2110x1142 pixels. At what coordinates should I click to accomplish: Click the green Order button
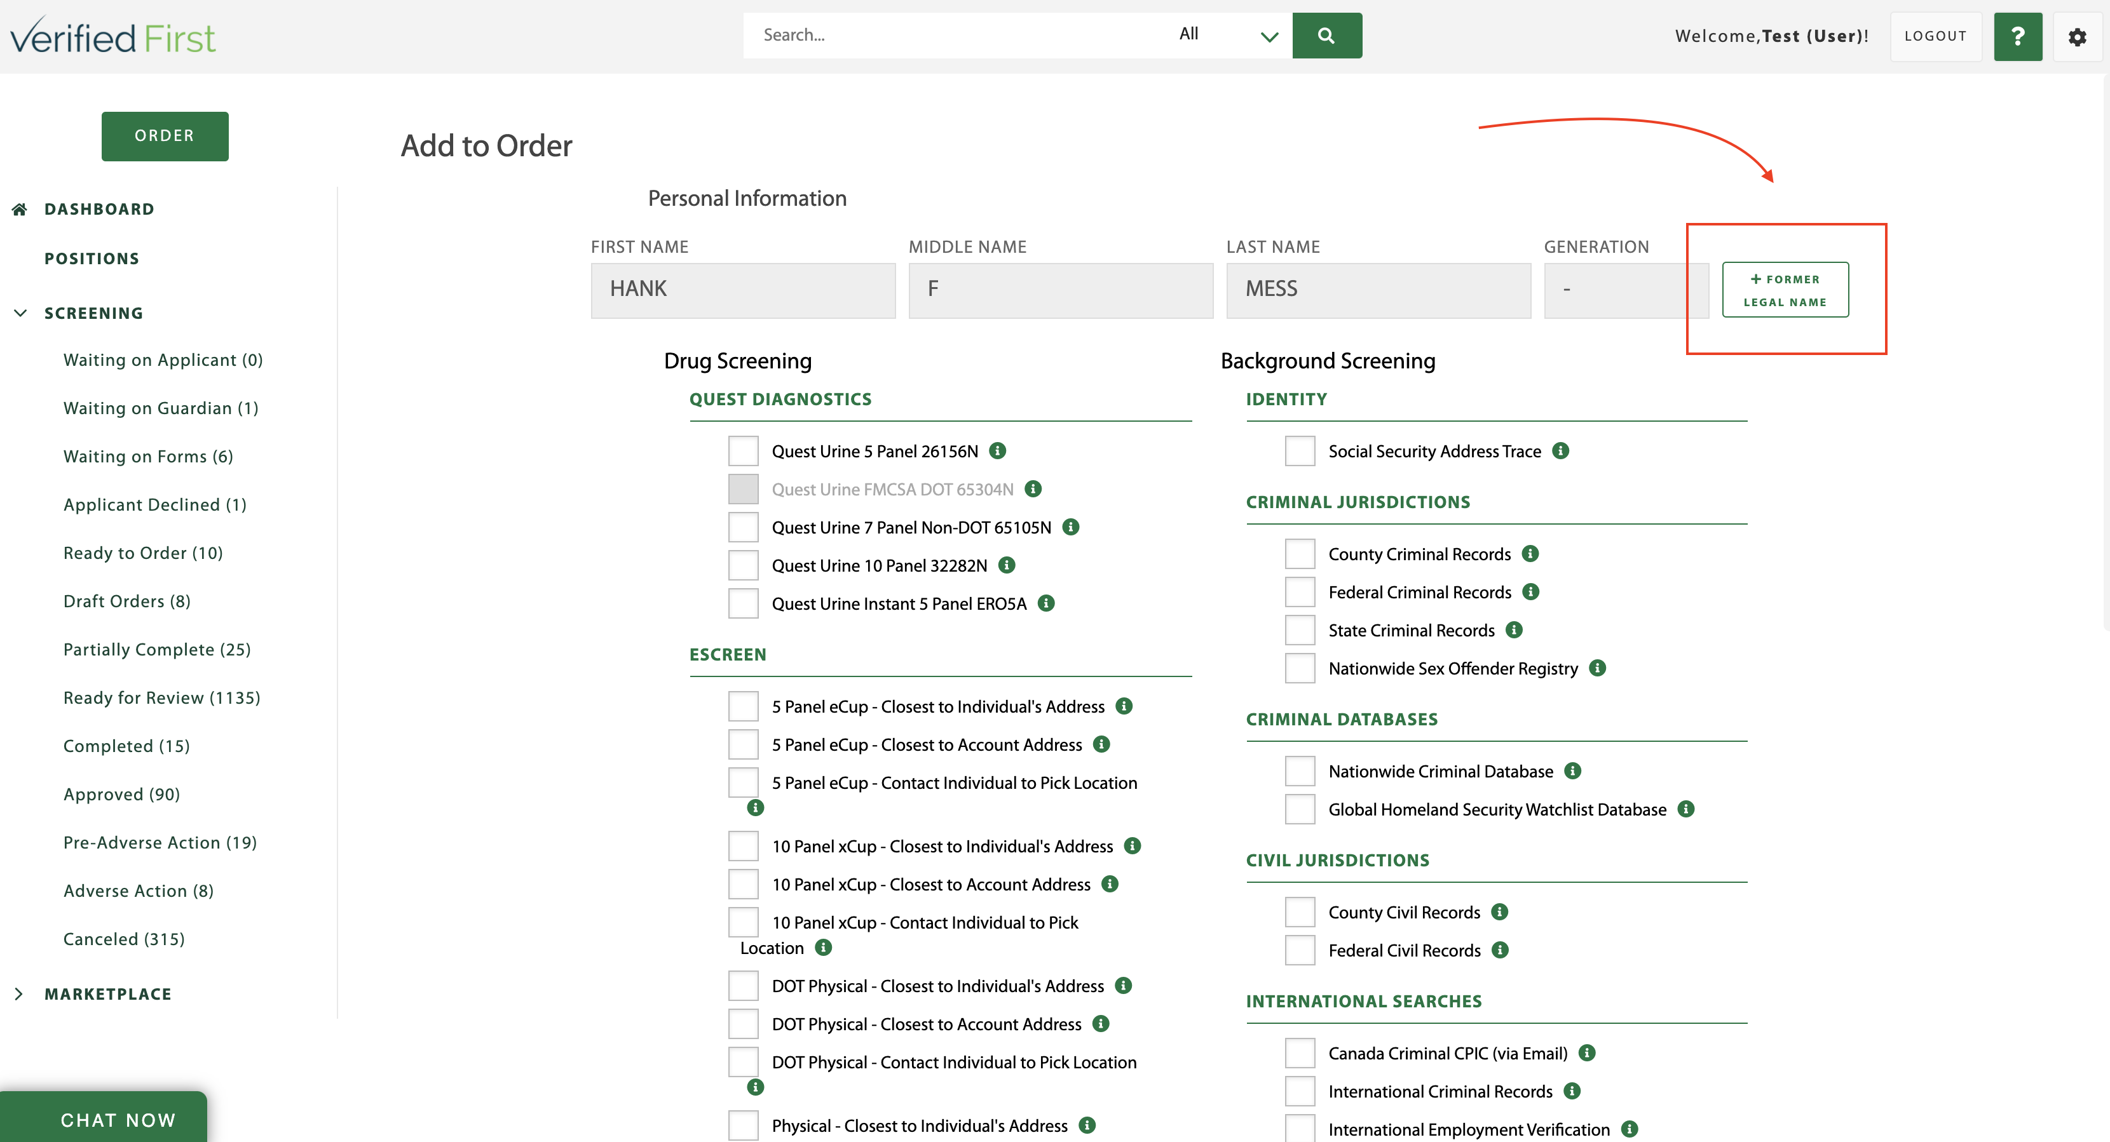pos(165,136)
